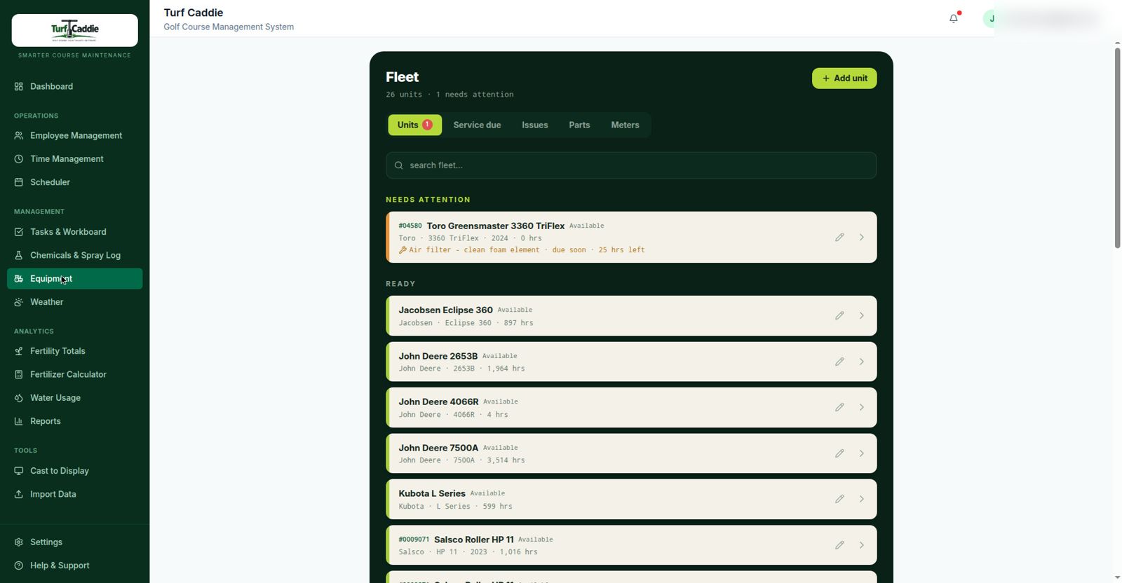This screenshot has width=1122, height=583.
Task: Navigate to Time Management
Action: [75, 159]
